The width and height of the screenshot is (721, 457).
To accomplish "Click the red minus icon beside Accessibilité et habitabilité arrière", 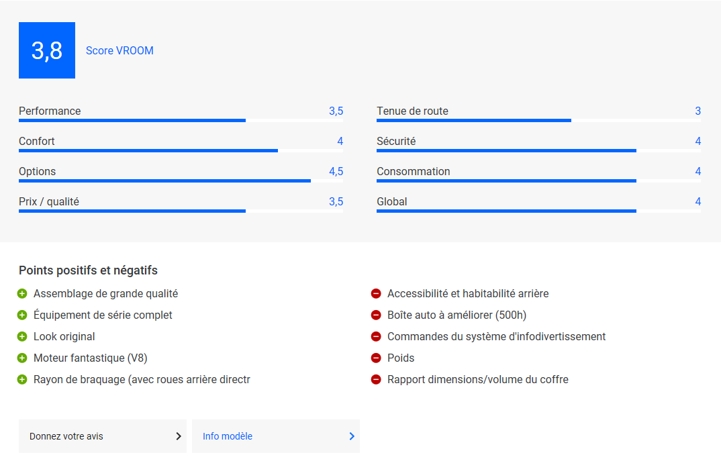I will point(376,294).
